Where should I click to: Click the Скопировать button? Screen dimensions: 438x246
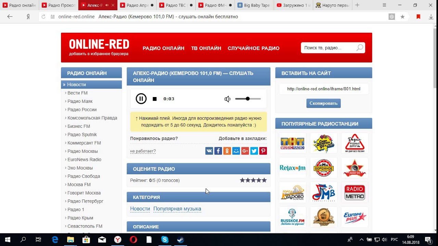[x=323, y=103]
